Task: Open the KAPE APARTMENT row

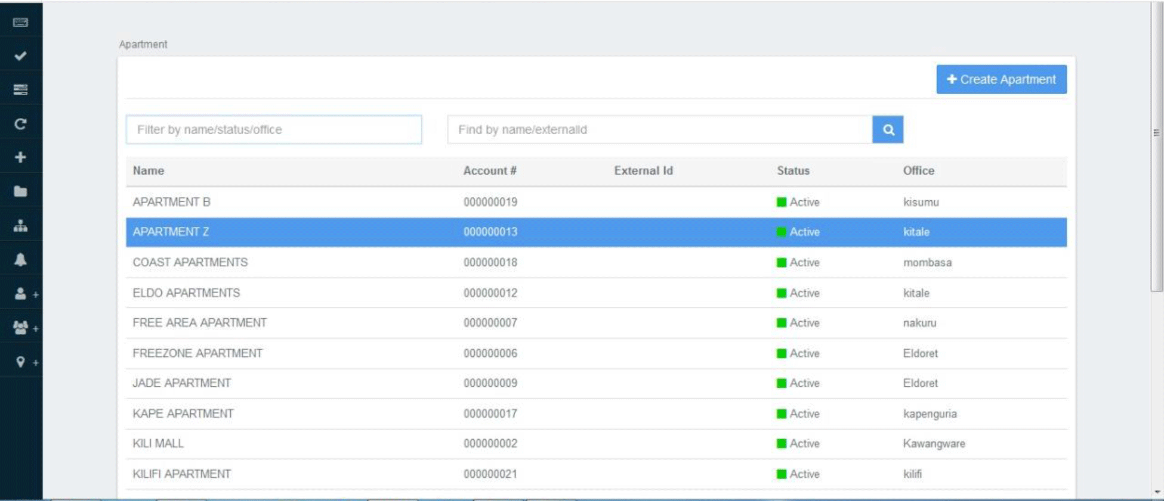Action: 596,413
